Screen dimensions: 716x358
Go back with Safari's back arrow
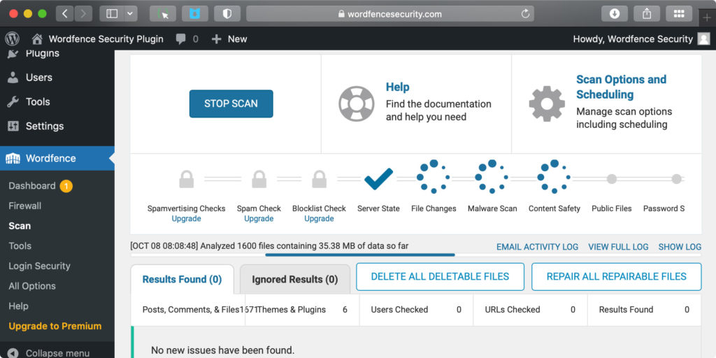pyautogui.click(x=64, y=14)
